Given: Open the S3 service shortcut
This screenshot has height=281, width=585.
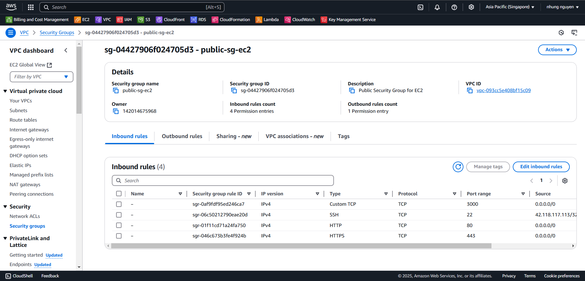Looking at the screenshot, I should 144,20.
